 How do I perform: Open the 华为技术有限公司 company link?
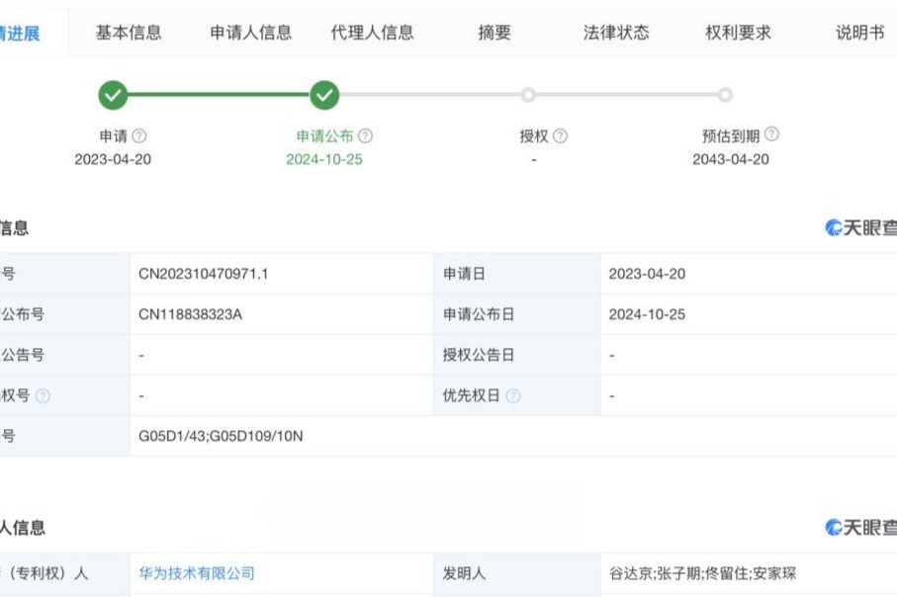pos(198,571)
